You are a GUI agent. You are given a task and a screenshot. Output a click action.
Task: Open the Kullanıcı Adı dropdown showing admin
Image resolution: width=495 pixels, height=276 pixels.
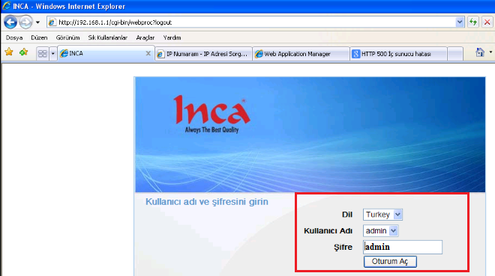coord(380,231)
